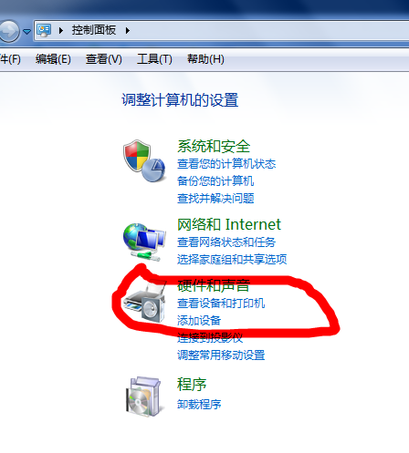
Task: Open the recent pages dropdown arrow
Action: (26, 31)
